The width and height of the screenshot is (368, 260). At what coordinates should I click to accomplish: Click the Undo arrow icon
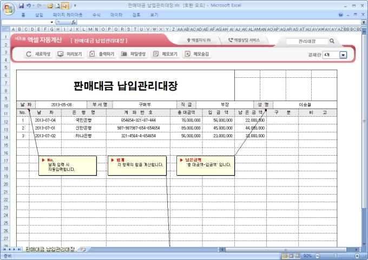point(28,5)
